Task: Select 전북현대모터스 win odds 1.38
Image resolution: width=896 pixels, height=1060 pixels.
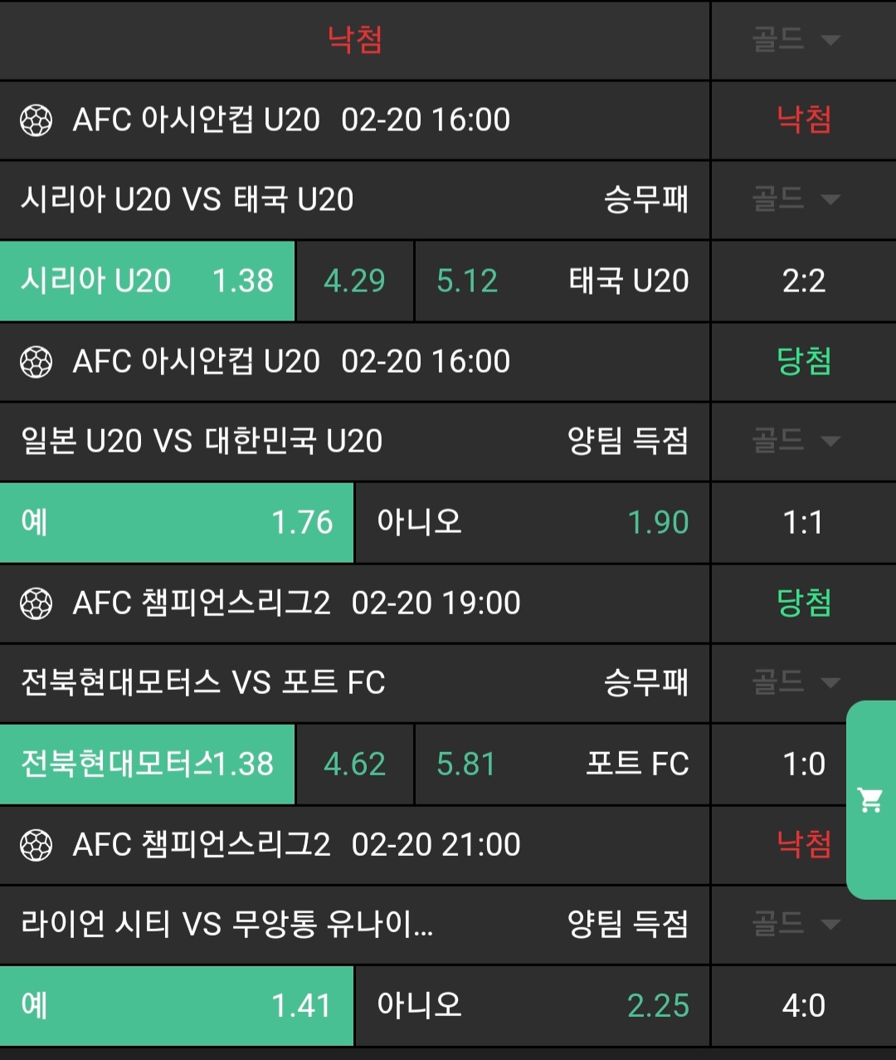Action: [148, 764]
